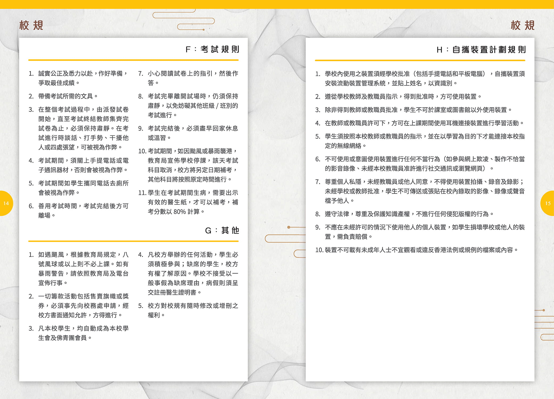This screenshot has width=554, height=399.
Task: Click the right 校規 header title
Action: [522, 25]
